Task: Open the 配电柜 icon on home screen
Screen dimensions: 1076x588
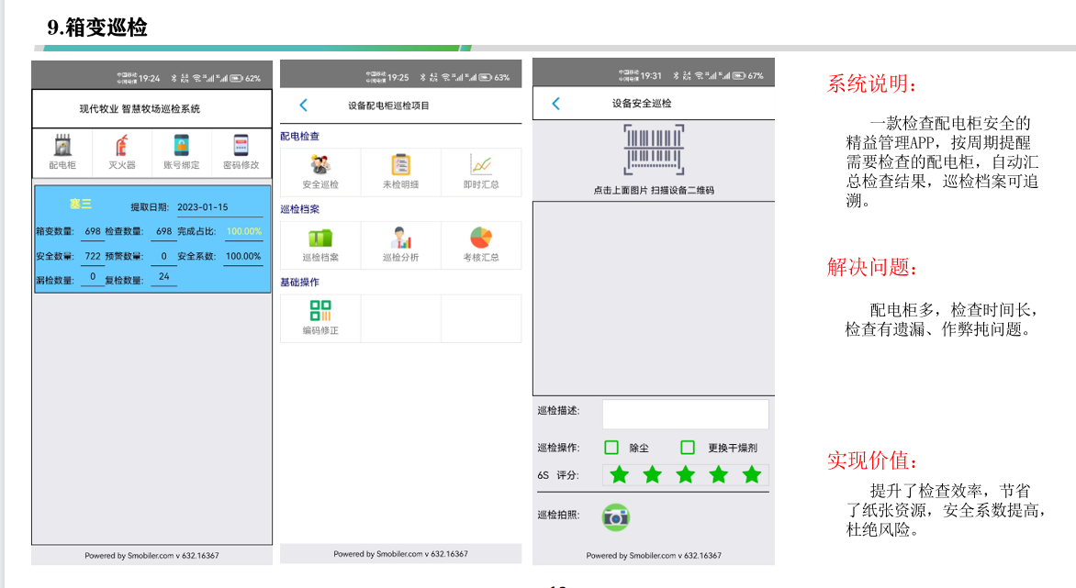Action: tap(62, 145)
